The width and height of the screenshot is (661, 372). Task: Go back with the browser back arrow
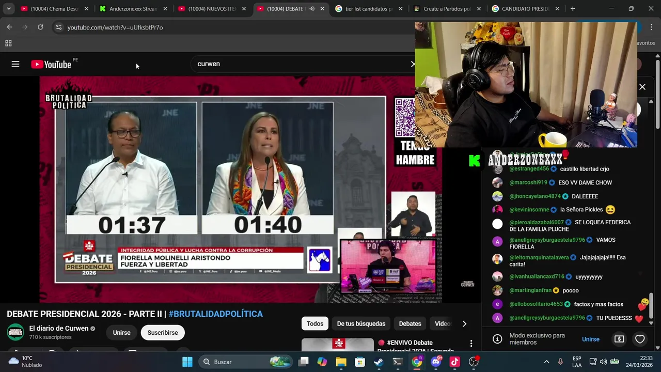(x=10, y=27)
